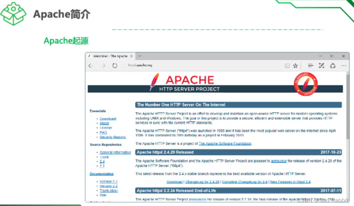Click the Source Repositories sidebar heading
This screenshot has height=206, width=354.
105,144
